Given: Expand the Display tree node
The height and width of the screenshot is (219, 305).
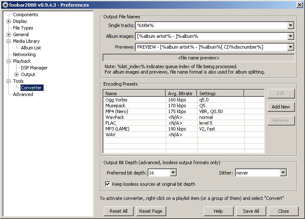Looking at the screenshot, I should pos(8,21).
